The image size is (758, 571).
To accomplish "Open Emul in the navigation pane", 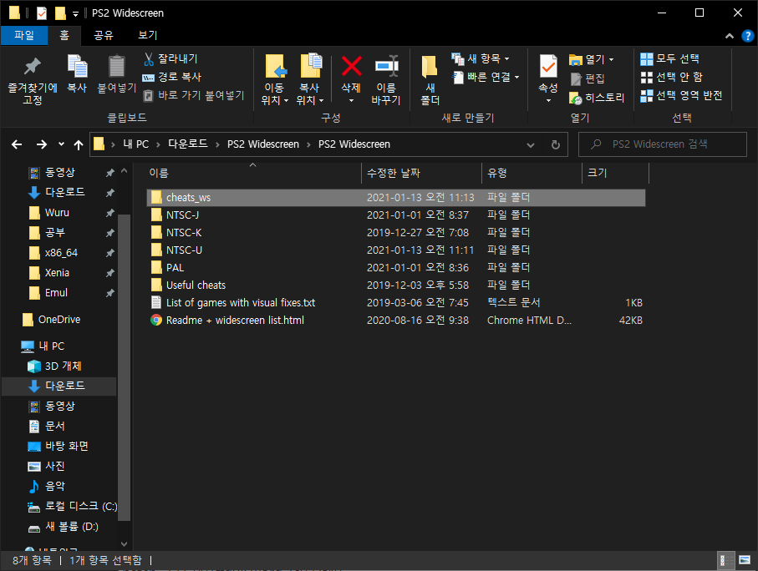I will 56,293.
